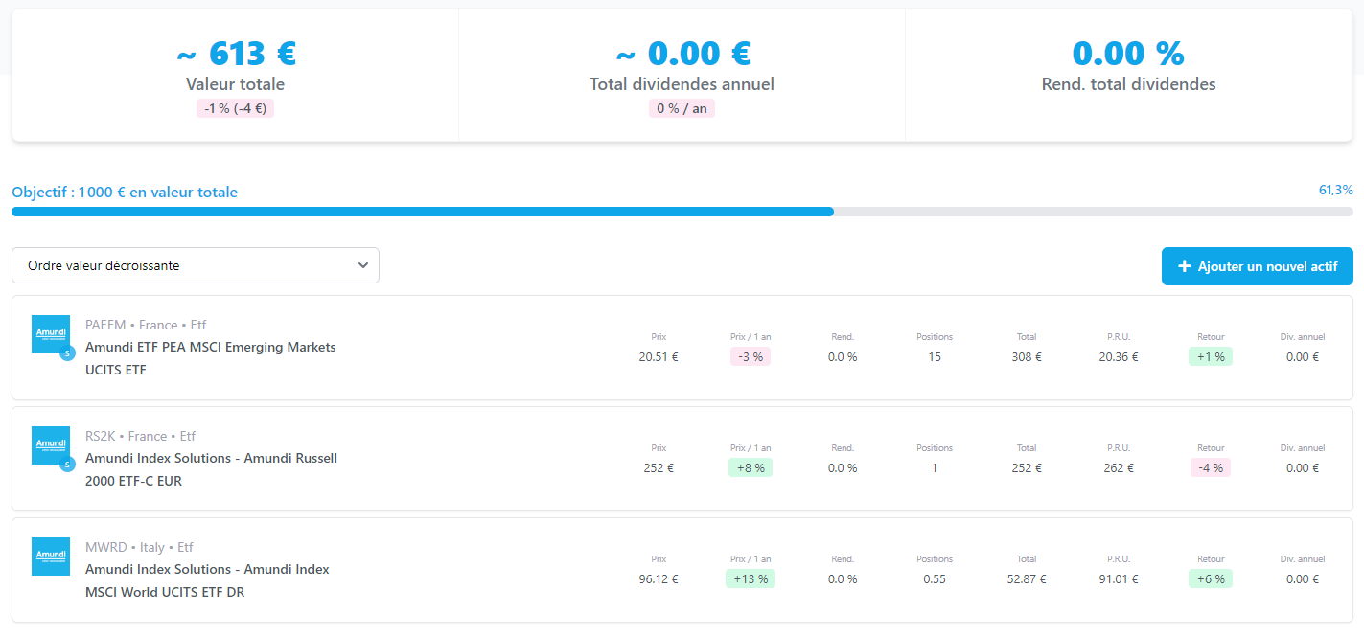Click the 0.00 % dividend yield value
The width and height of the screenshot is (1364, 635).
click(x=1128, y=52)
